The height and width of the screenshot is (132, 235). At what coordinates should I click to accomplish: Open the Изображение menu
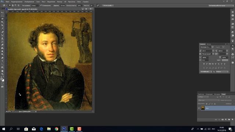click(x=29, y=1)
